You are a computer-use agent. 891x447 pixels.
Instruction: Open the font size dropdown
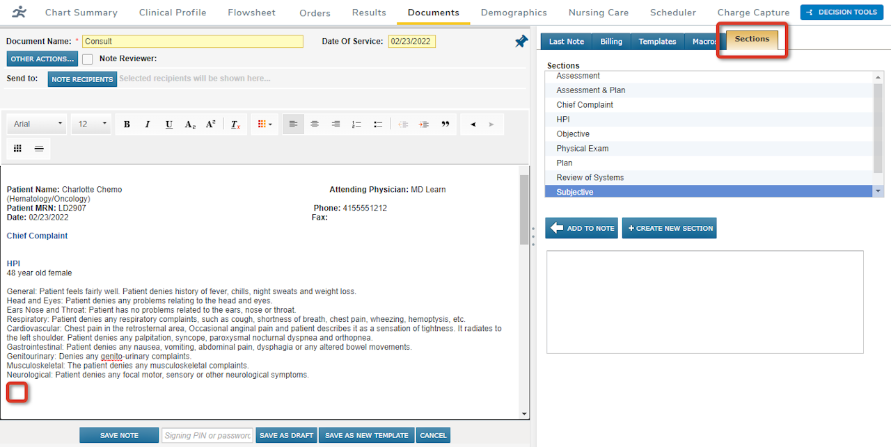[90, 124]
